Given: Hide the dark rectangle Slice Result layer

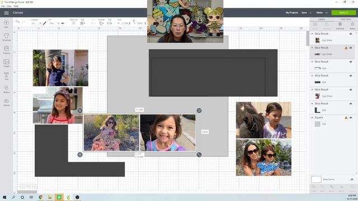Looking at the screenshot, I should click(351, 76).
